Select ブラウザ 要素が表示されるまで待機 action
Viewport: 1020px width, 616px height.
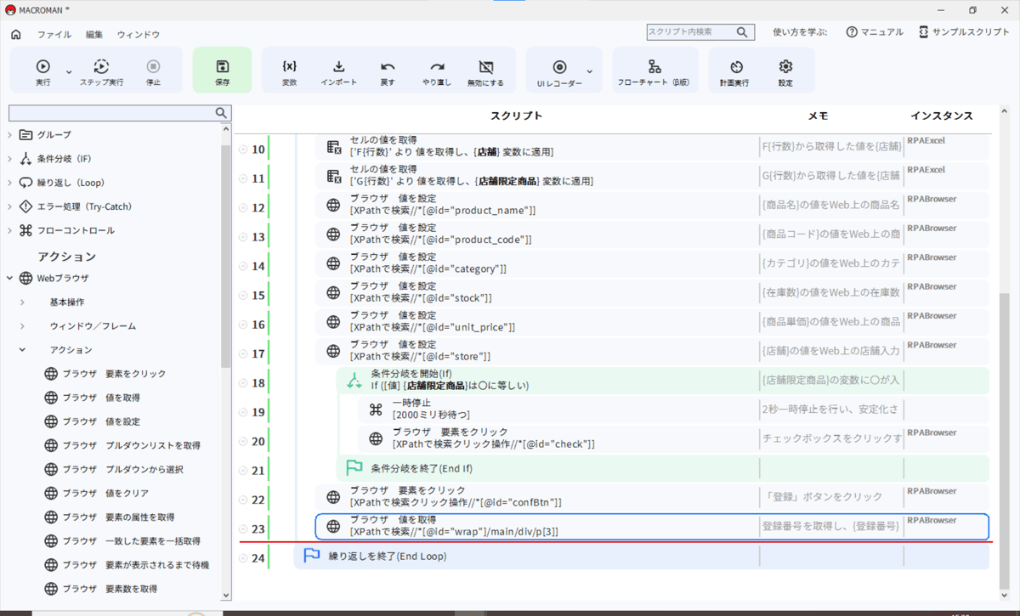[127, 564]
